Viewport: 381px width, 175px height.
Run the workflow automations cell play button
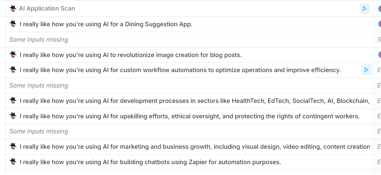tap(366, 70)
